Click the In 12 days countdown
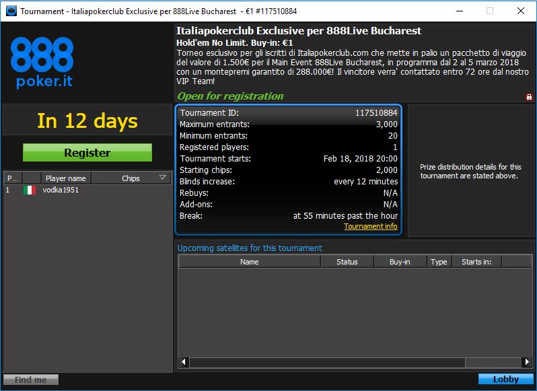Viewport: 537px width, 391px height. [87, 121]
